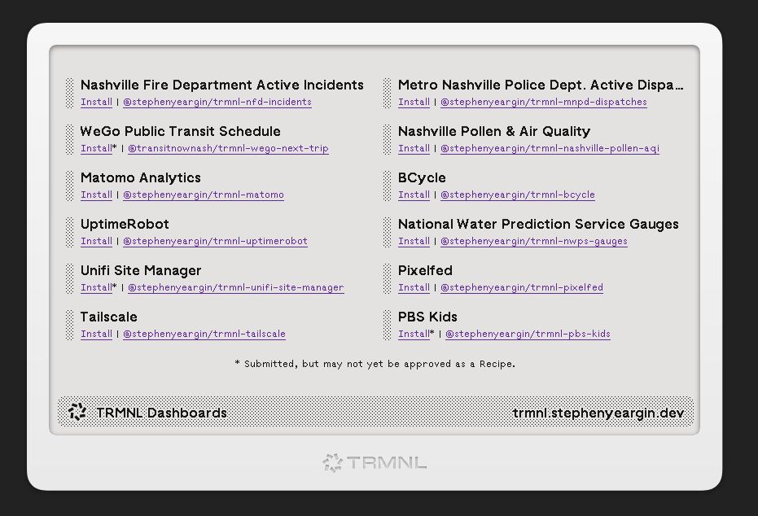Click the 'trmnl.stephenyeargin.dev' address text

point(598,413)
